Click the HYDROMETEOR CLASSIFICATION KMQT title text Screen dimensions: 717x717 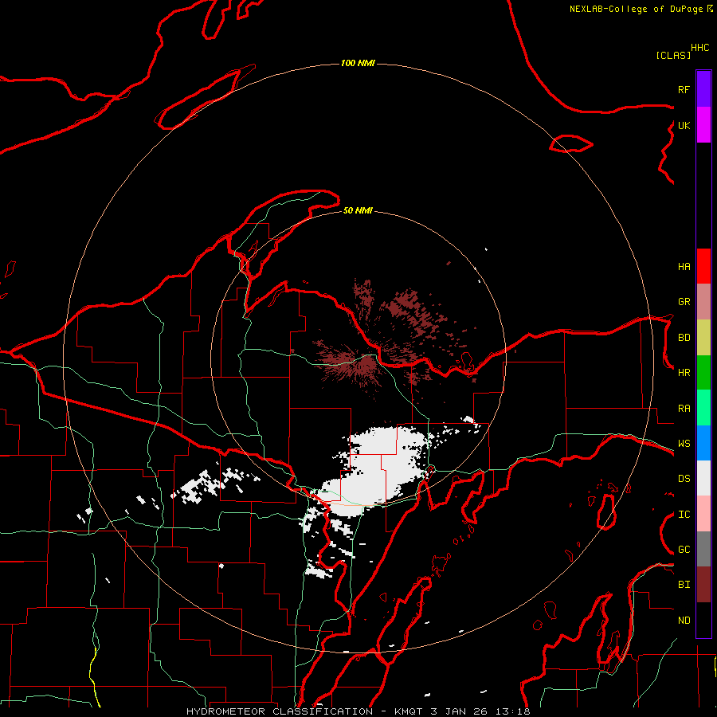point(358,711)
